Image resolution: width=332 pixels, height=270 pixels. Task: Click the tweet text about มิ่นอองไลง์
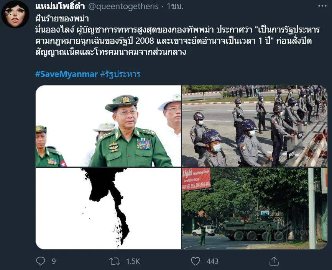(178, 41)
